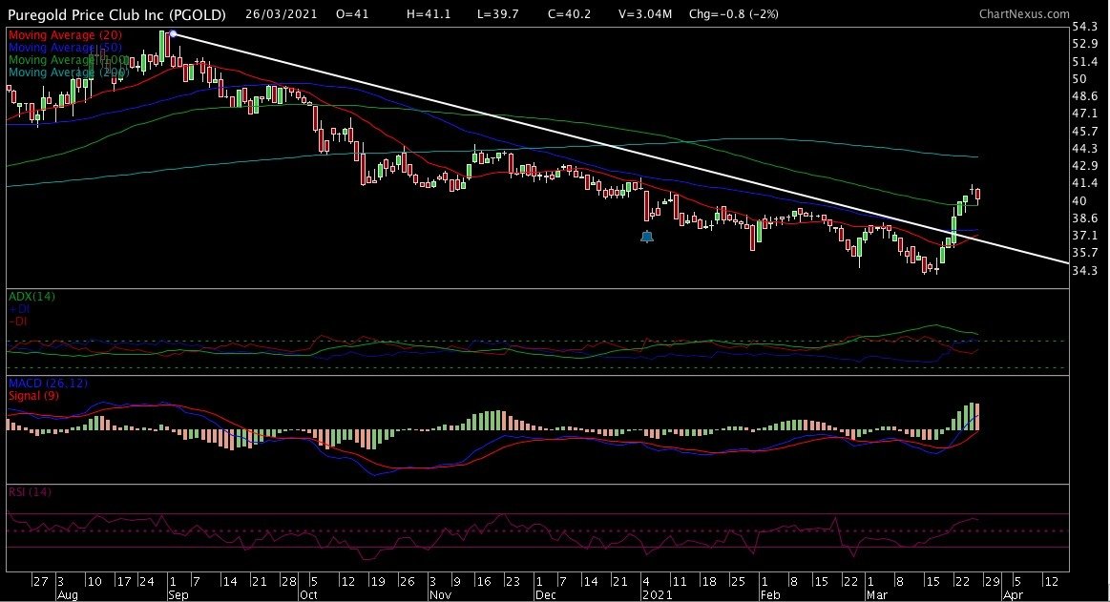1110x602 pixels.
Task: Click the 48.6 price axis label
Action: click(1085, 96)
